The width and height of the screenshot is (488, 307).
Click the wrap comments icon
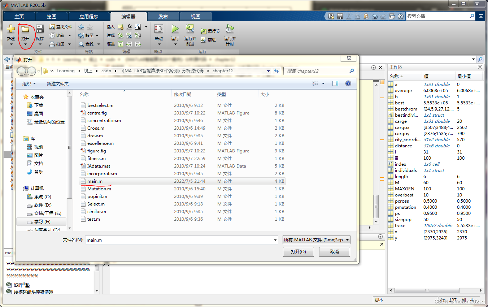pyautogui.click(x=138, y=35)
